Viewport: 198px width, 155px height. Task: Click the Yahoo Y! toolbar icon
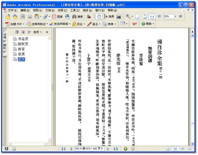134,24
